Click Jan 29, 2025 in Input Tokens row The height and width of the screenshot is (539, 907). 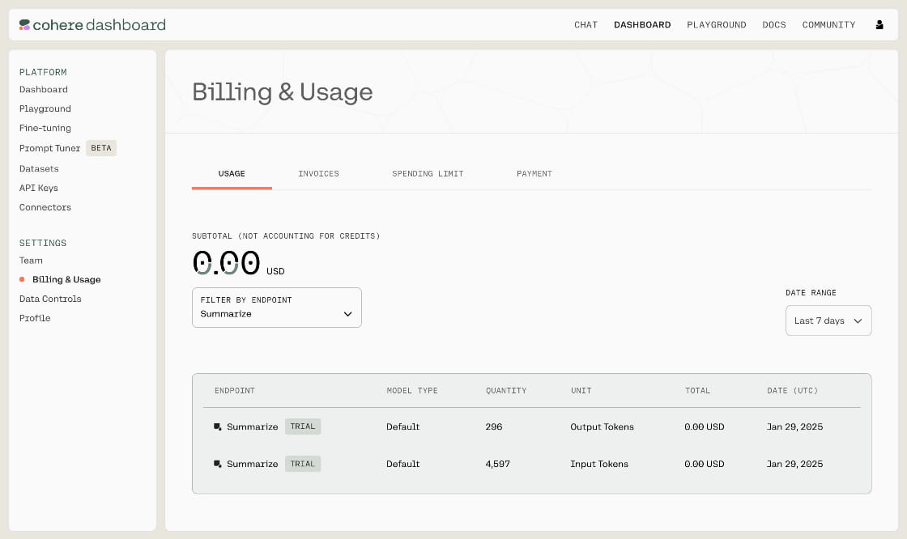[794, 464]
